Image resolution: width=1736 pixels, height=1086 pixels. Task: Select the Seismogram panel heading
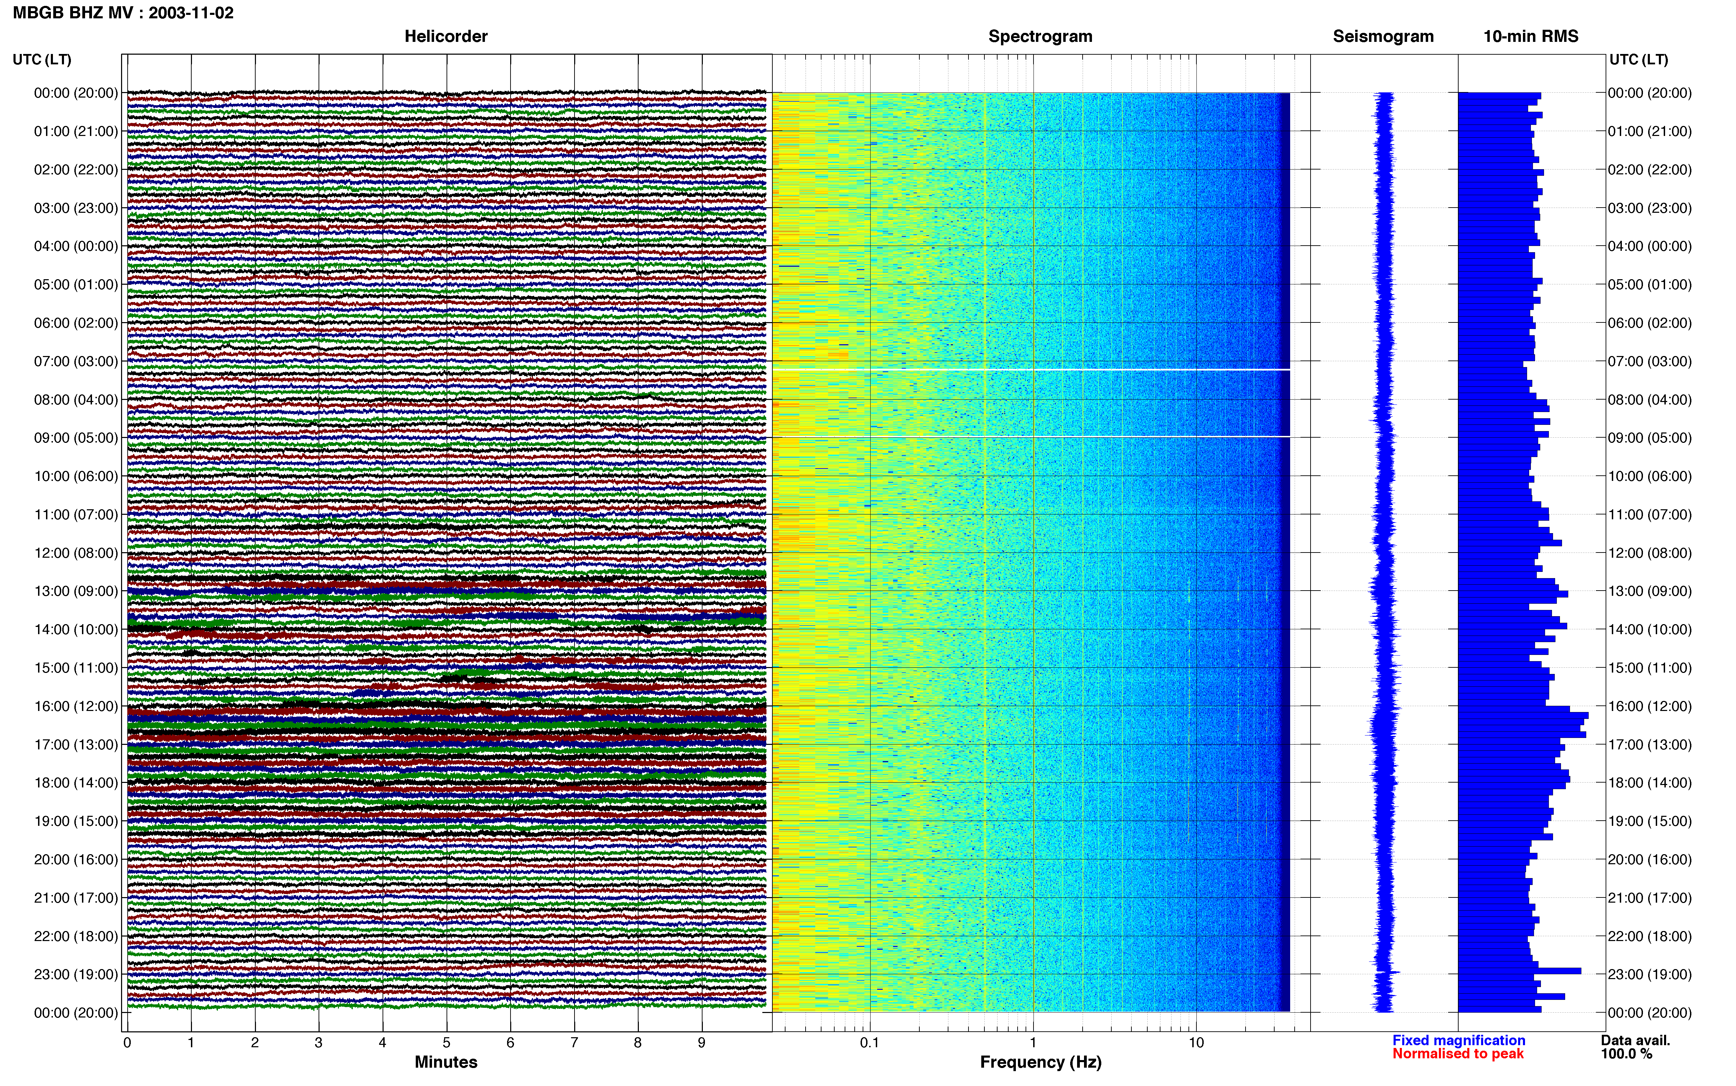point(1383,37)
